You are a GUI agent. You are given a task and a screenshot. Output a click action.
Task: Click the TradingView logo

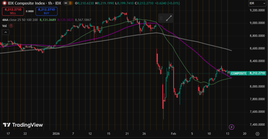pyautogui.click(x=23, y=125)
